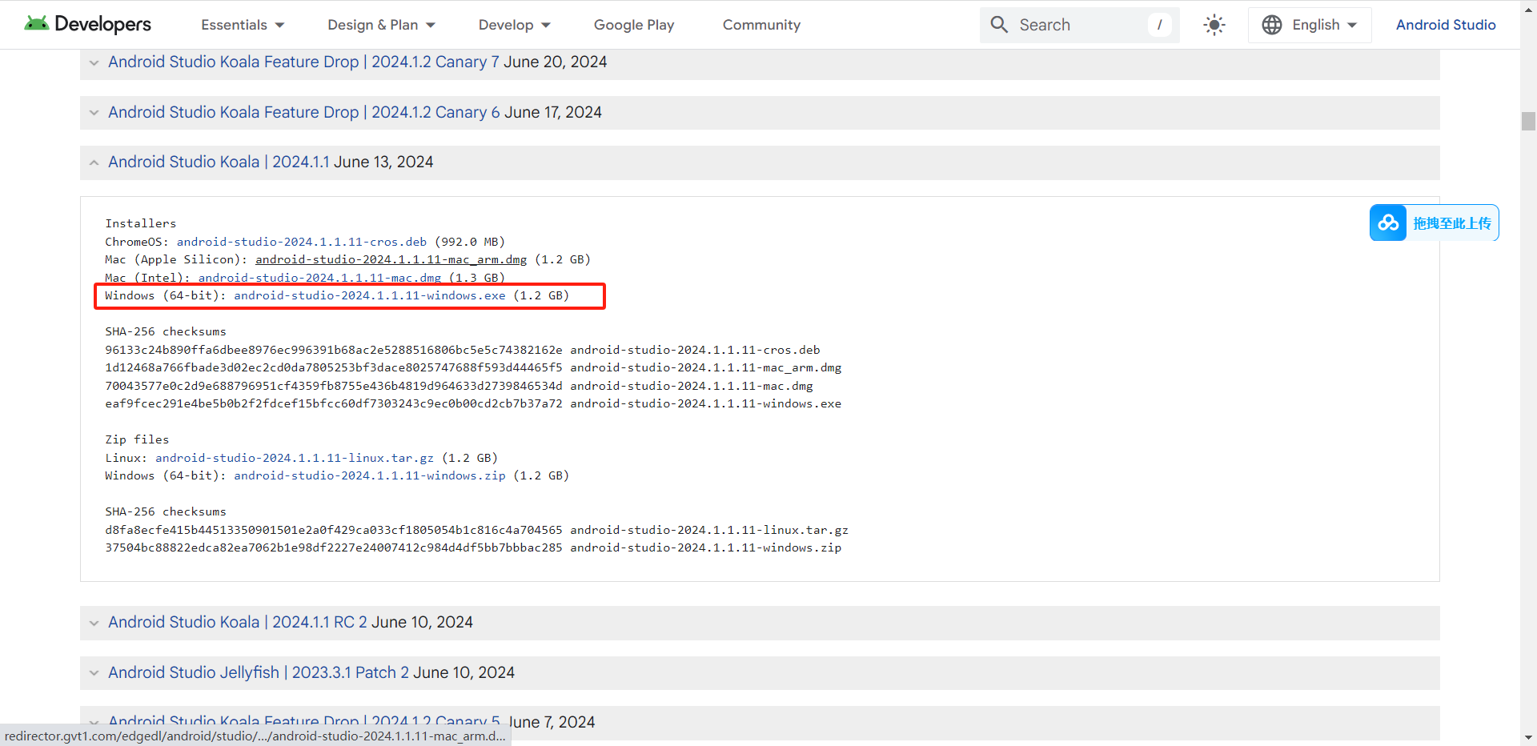The width and height of the screenshot is (1537, 746).
Task: Click the 'Installers' heading text
Action: point(141,223)
